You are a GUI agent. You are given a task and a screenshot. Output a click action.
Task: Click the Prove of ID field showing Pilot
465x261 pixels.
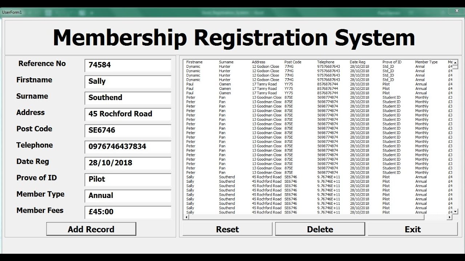coord(128,180)
